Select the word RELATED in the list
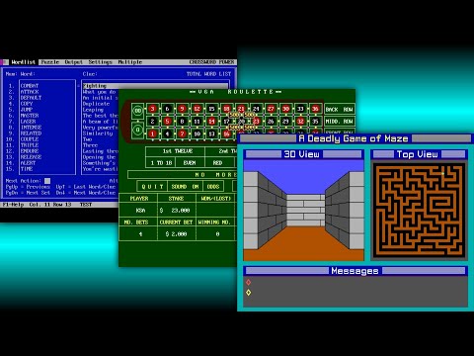 point(31,133)
